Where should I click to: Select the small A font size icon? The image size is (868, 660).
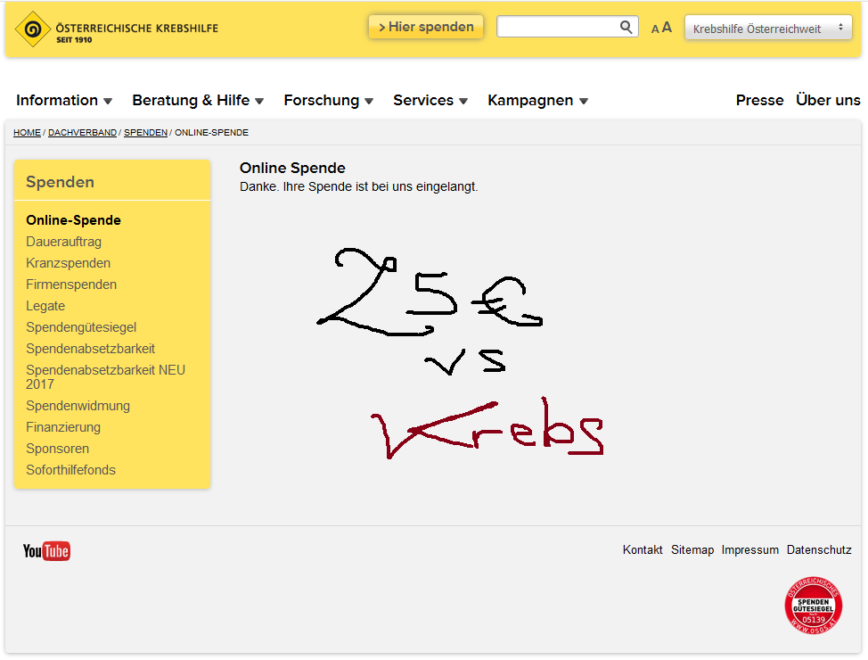[x=655, y=29]
